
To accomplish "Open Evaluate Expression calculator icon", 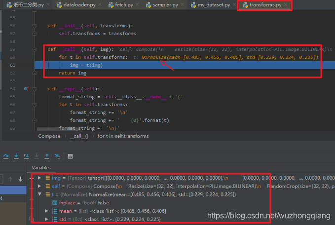I will (x=70, y=156).
